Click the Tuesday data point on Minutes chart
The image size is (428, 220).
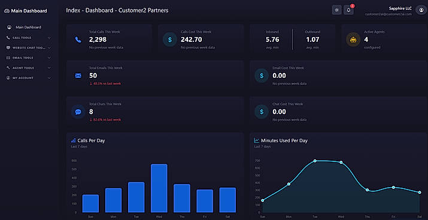coord(315,161)
